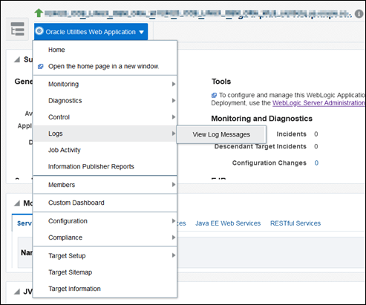Viewport: 366px width, 305px height.
Task: Switch to Java EE Web Services tab
Action: pos(228,223)
